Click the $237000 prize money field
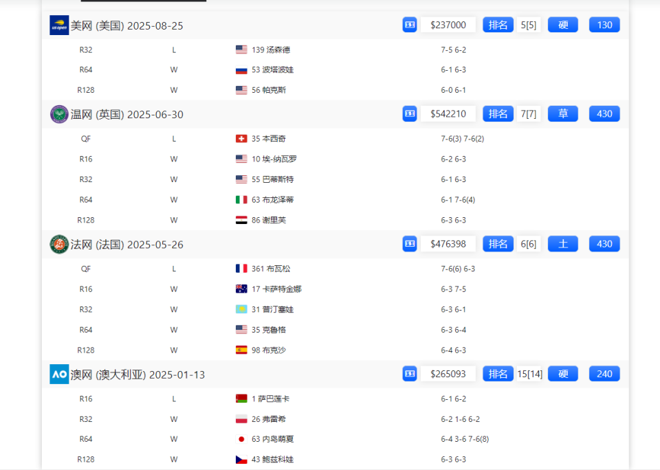This screenshot has width=660, height=470. point(448,25)
